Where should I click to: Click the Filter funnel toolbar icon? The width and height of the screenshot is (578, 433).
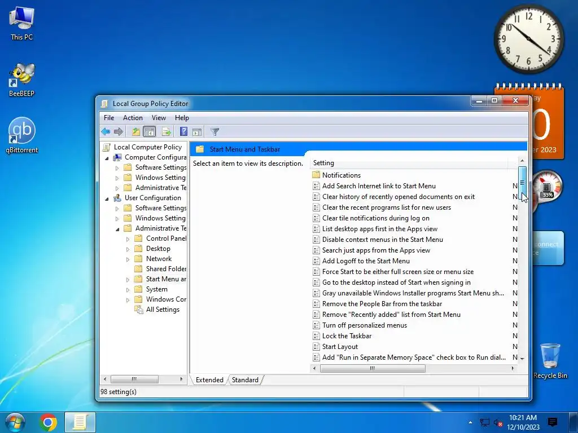(214, 131)
